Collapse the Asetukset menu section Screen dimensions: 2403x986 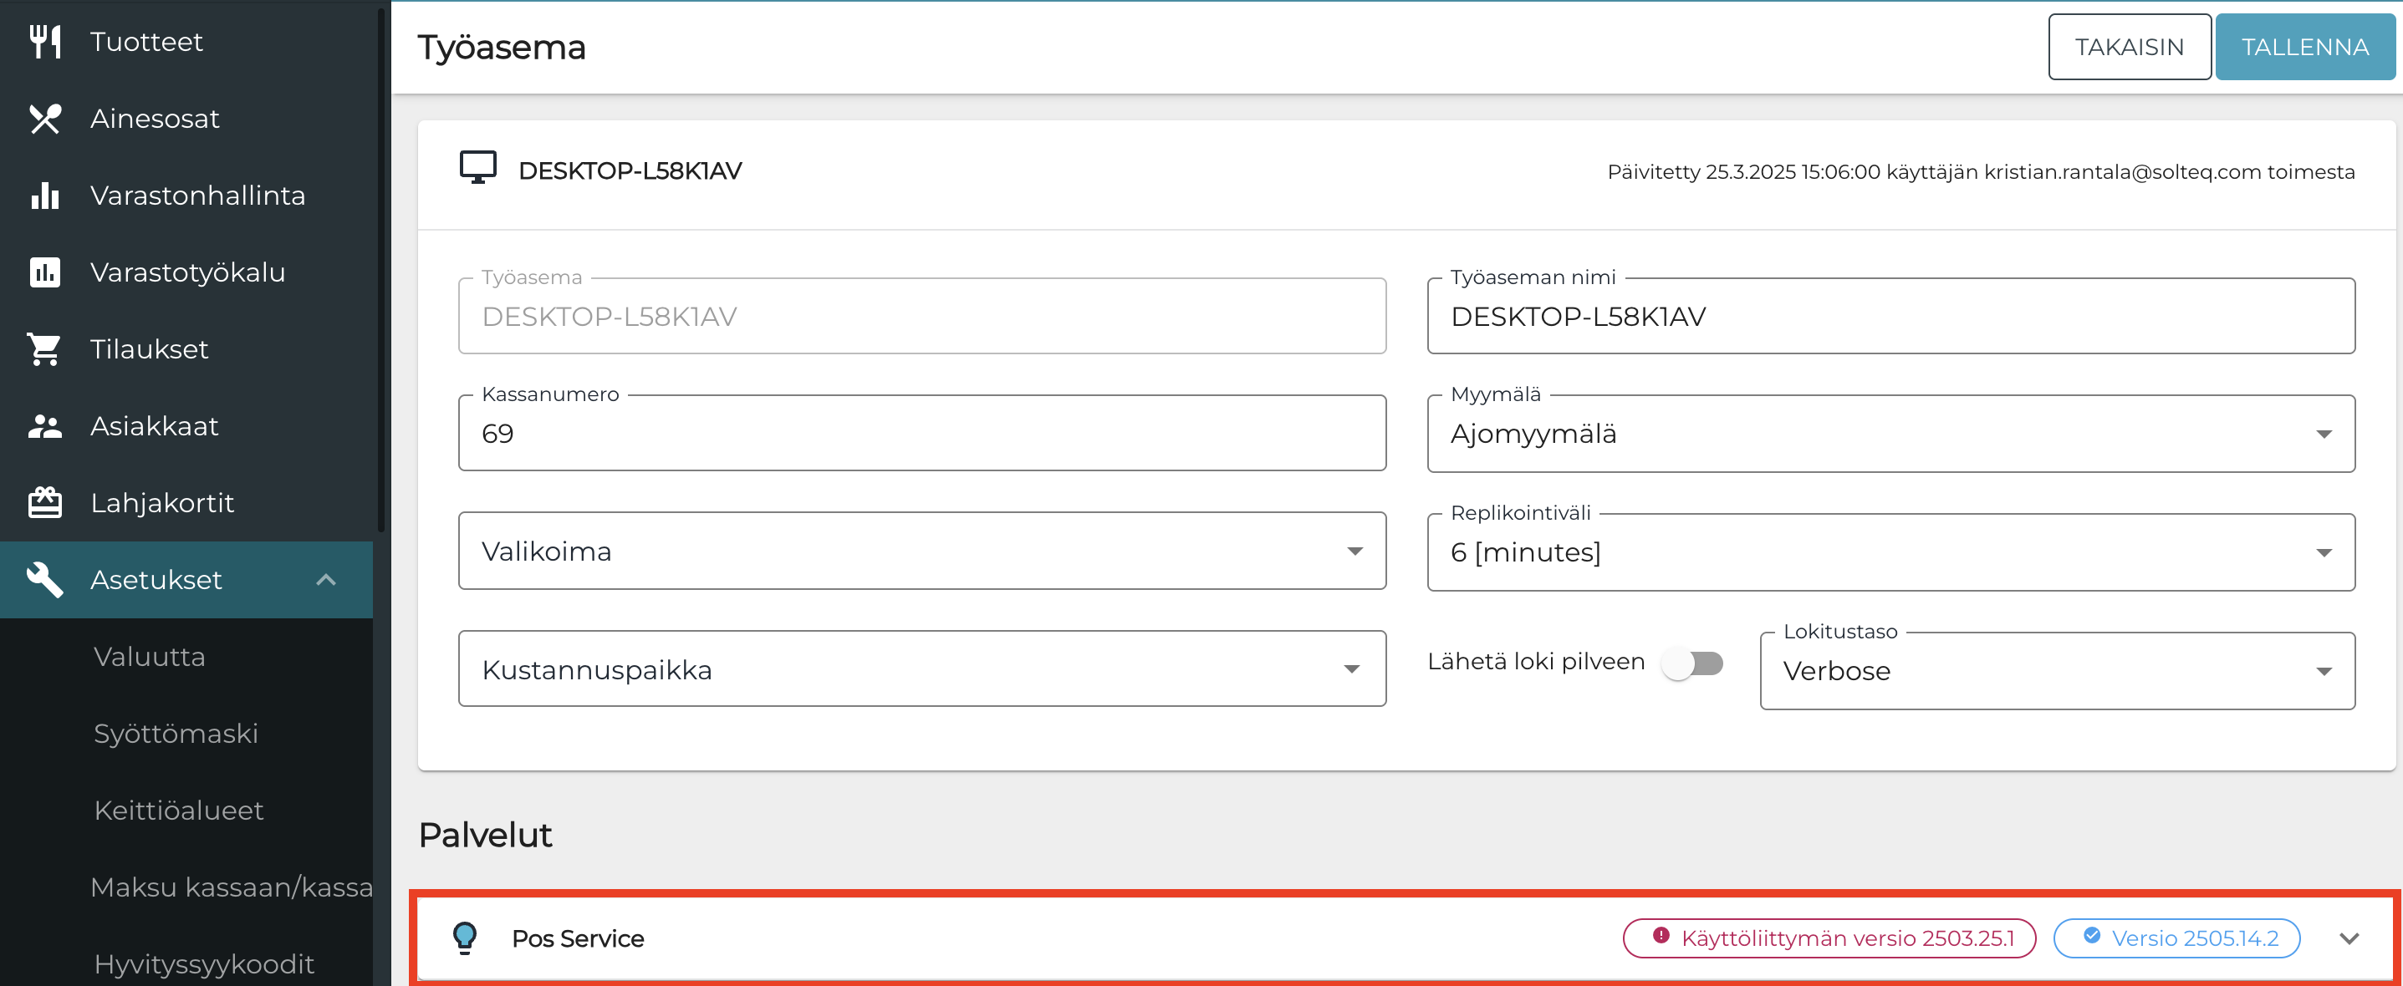[325, 580]
